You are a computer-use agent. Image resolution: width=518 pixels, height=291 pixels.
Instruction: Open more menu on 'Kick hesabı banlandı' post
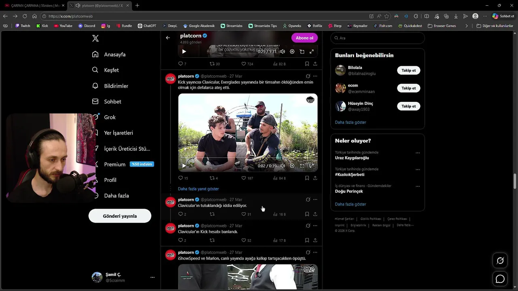pos(315,226)
